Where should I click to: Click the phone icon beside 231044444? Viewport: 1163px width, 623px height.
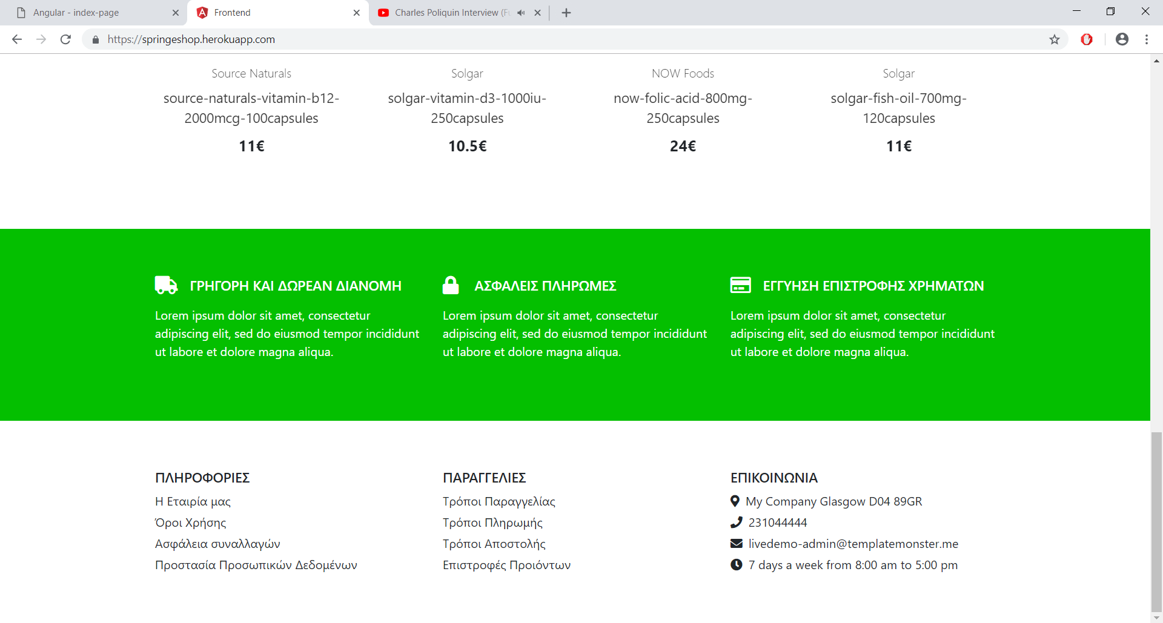tap(736, 522)
